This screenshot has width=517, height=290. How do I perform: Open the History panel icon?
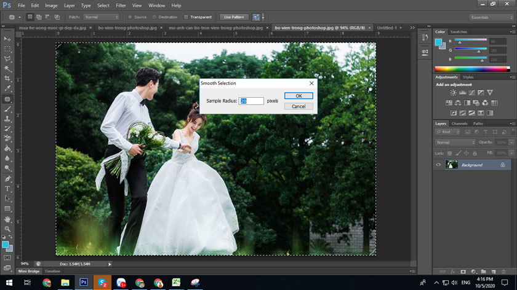coord(425,37)
